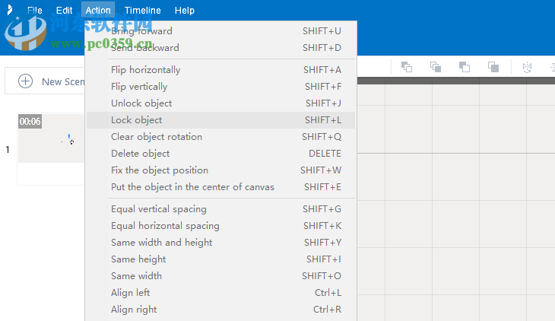Click the New Scene plus icon
This screenshot has height=321, width=555.
coord(26,81)
